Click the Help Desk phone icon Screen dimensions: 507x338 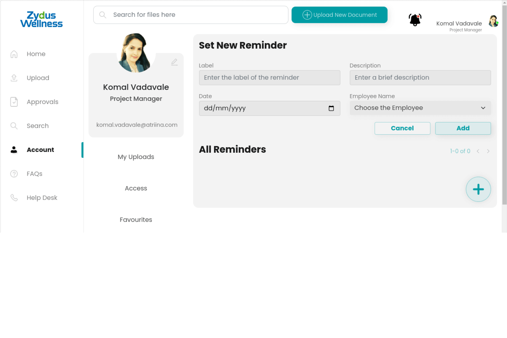[x=14, y=198]
